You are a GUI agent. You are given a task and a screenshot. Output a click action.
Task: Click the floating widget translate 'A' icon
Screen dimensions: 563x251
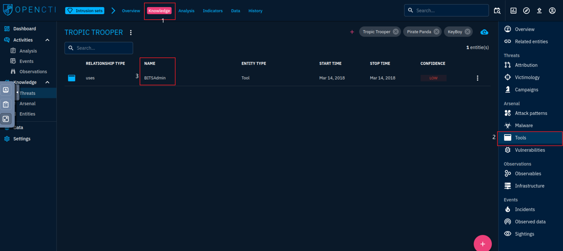6,90
